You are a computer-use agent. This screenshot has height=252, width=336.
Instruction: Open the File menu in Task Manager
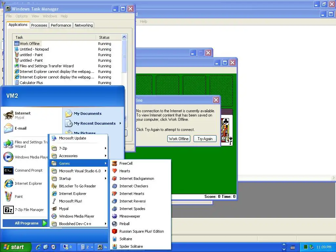point(9,16)
